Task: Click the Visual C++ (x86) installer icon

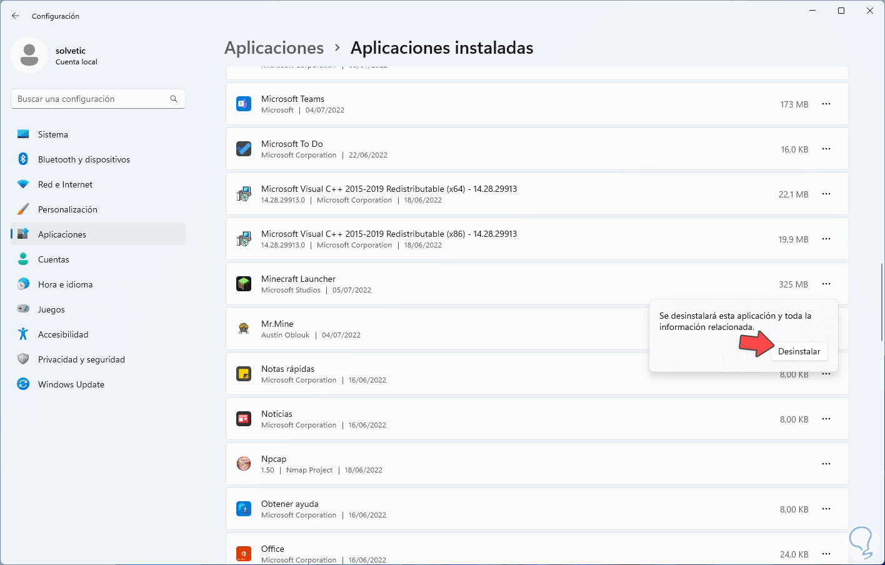Action: pos(244,239)
